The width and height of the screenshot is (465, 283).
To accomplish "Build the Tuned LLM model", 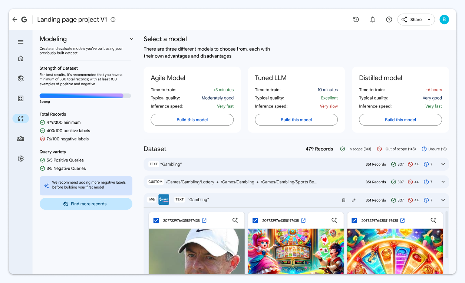I will 296,120.
